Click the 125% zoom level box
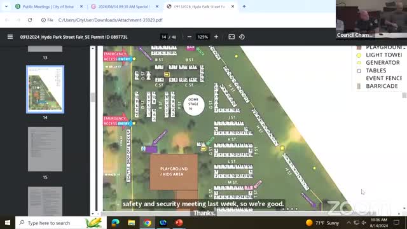This screenshot has width=407, height=229. coord(203,37)
